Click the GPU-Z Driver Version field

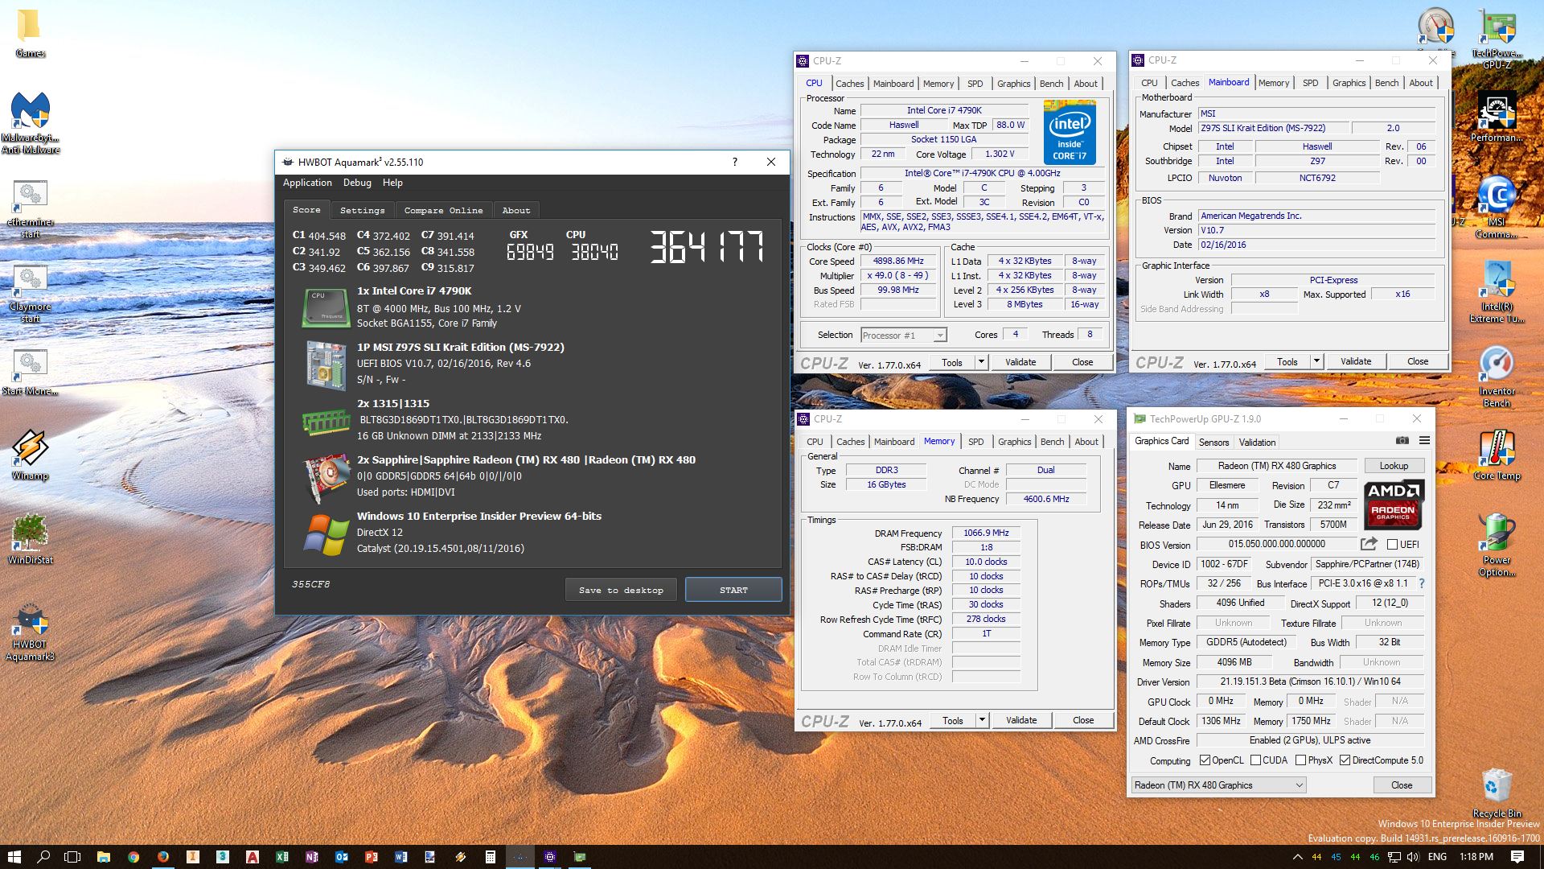(1310, 682)
